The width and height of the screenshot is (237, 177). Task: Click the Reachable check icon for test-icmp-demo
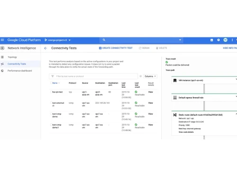pos(136,114)
